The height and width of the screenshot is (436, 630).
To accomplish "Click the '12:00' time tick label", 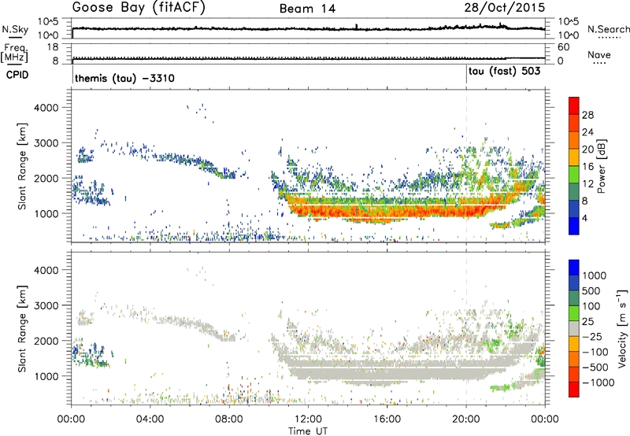I will 308,419.
